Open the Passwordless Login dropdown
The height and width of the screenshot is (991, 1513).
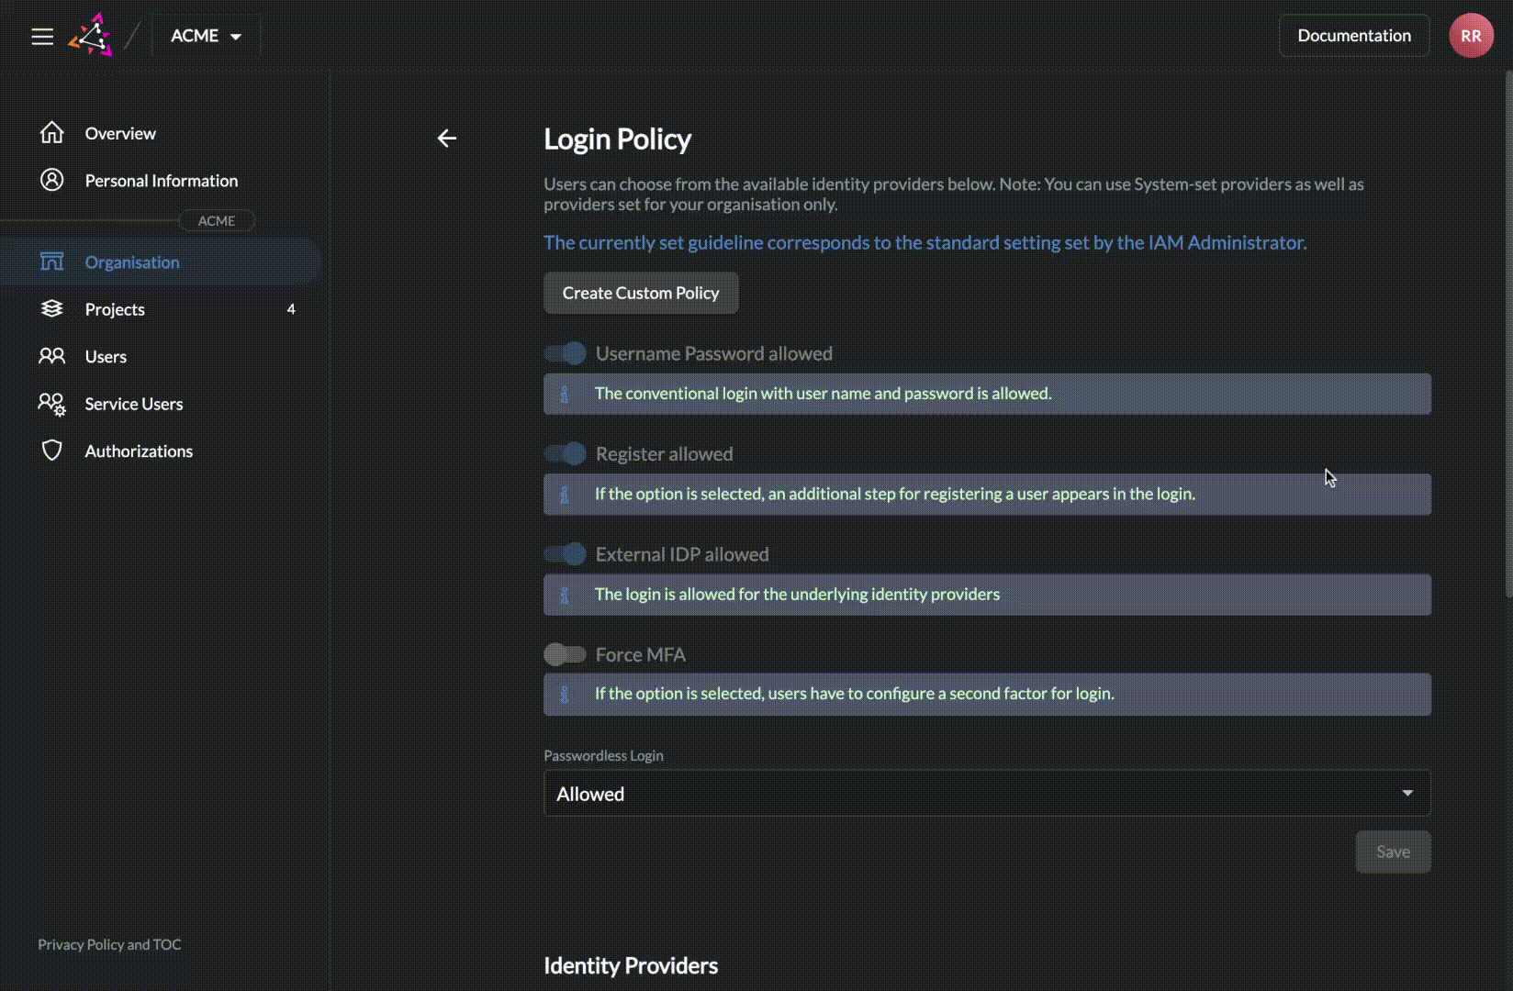(986, 793)
